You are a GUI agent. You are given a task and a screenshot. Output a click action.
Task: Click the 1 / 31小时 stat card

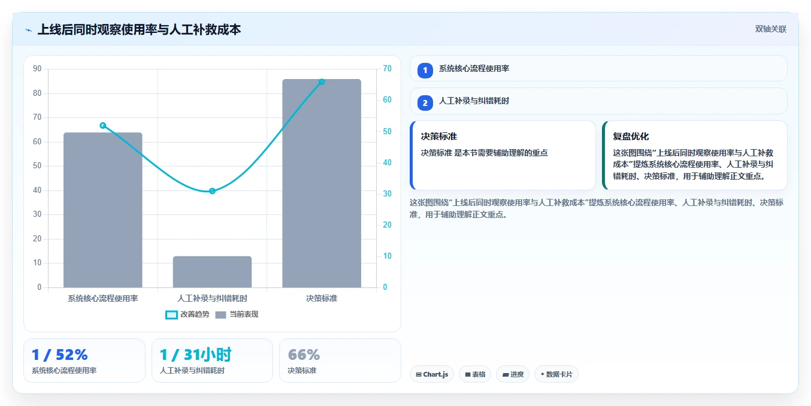tap(212, 360)
